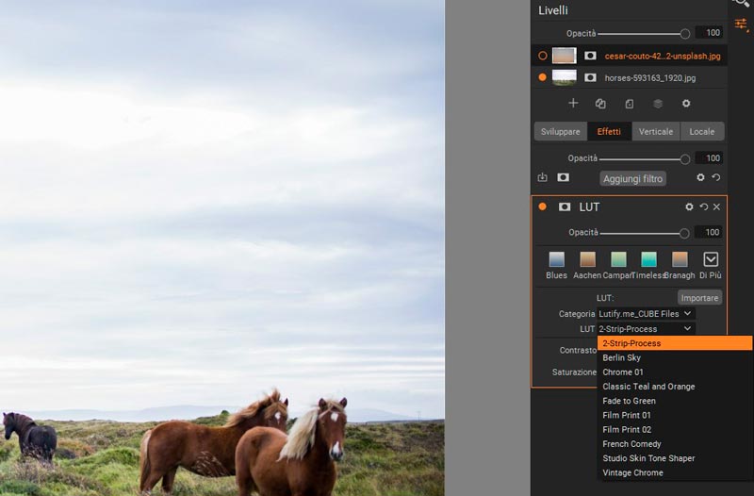
Task: Choose Film Print 01 LUT
Action: point(674,415)
